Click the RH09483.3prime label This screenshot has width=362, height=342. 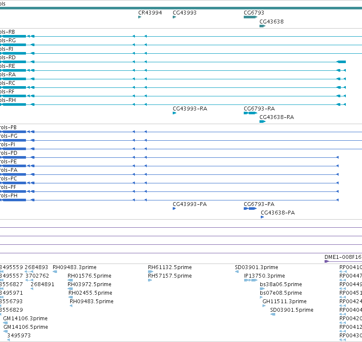pyautogui.click(x=74, y=267)
